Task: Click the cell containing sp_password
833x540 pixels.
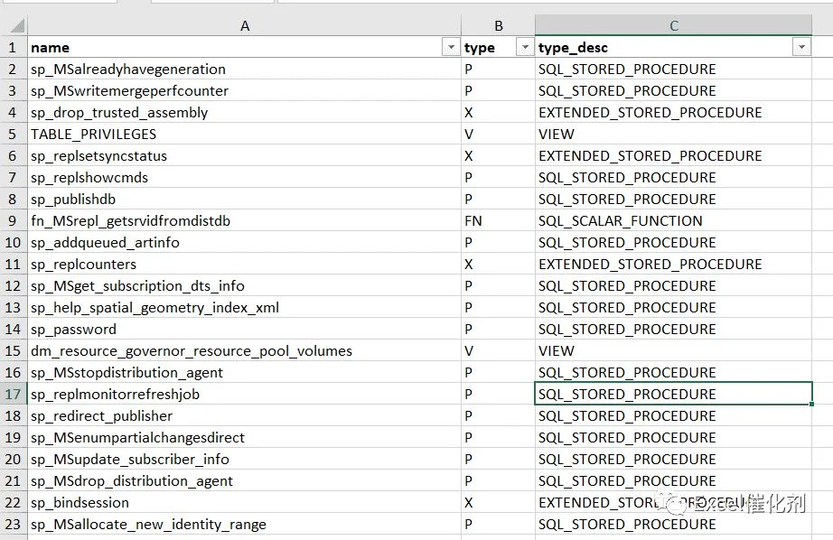Action: [244, 330]
